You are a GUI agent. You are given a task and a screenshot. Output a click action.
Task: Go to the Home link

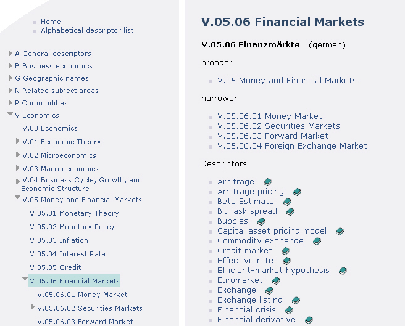pos(51,22)
